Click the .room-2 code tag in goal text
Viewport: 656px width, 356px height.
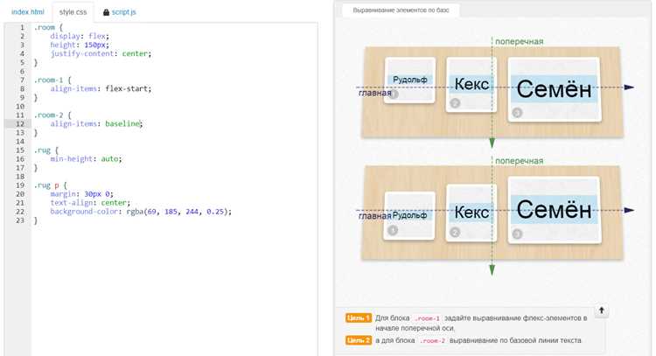[x=432, y=340]
